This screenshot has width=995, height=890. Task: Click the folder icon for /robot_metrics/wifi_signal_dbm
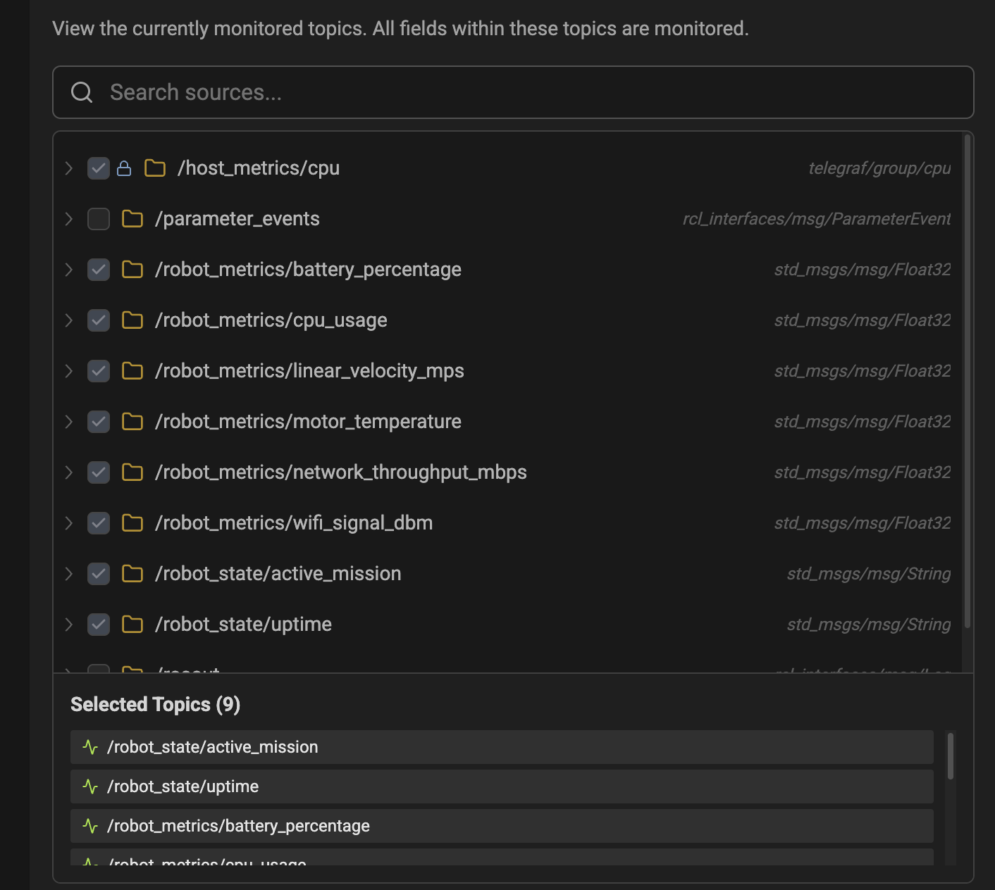132,522
